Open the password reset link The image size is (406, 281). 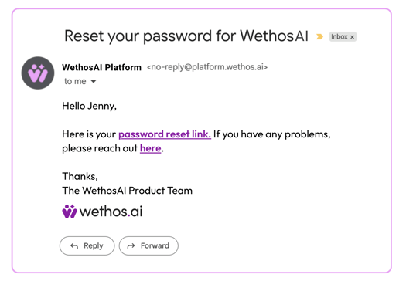click(165, 134)
